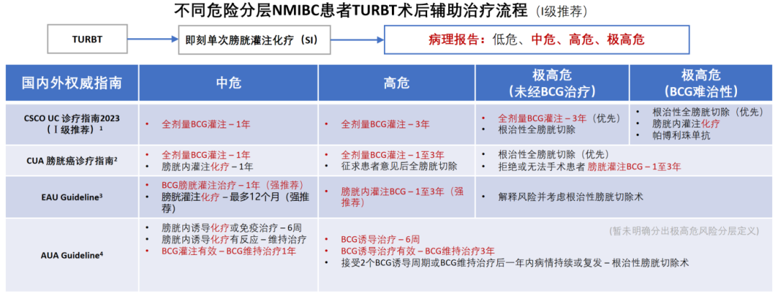
Task: Select the 国内外权威指南 header cell
Action: (x=72, y=82)
